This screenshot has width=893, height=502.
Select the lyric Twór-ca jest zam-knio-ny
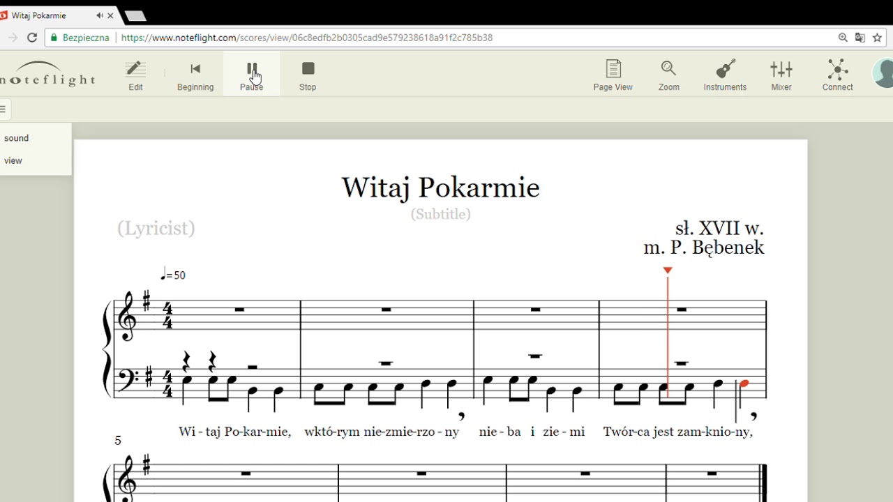[x=678, y=432]
